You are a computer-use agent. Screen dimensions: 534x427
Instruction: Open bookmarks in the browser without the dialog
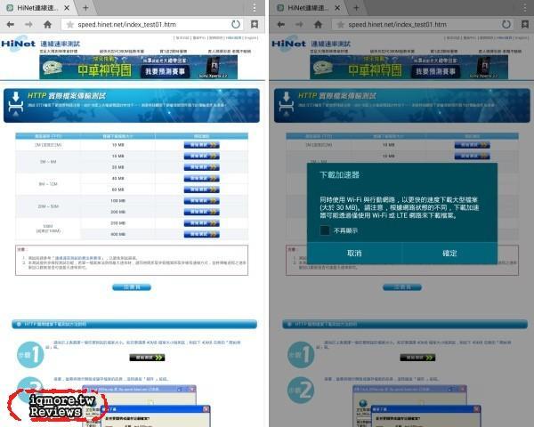coord(255,24)
